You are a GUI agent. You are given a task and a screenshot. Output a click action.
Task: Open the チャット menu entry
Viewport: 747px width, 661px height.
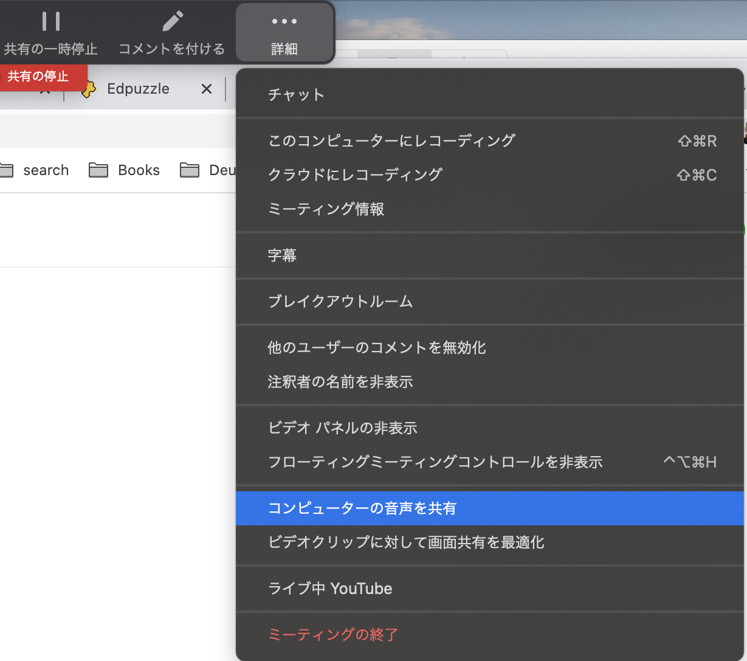pyautogui.click(x=296, y=94)
